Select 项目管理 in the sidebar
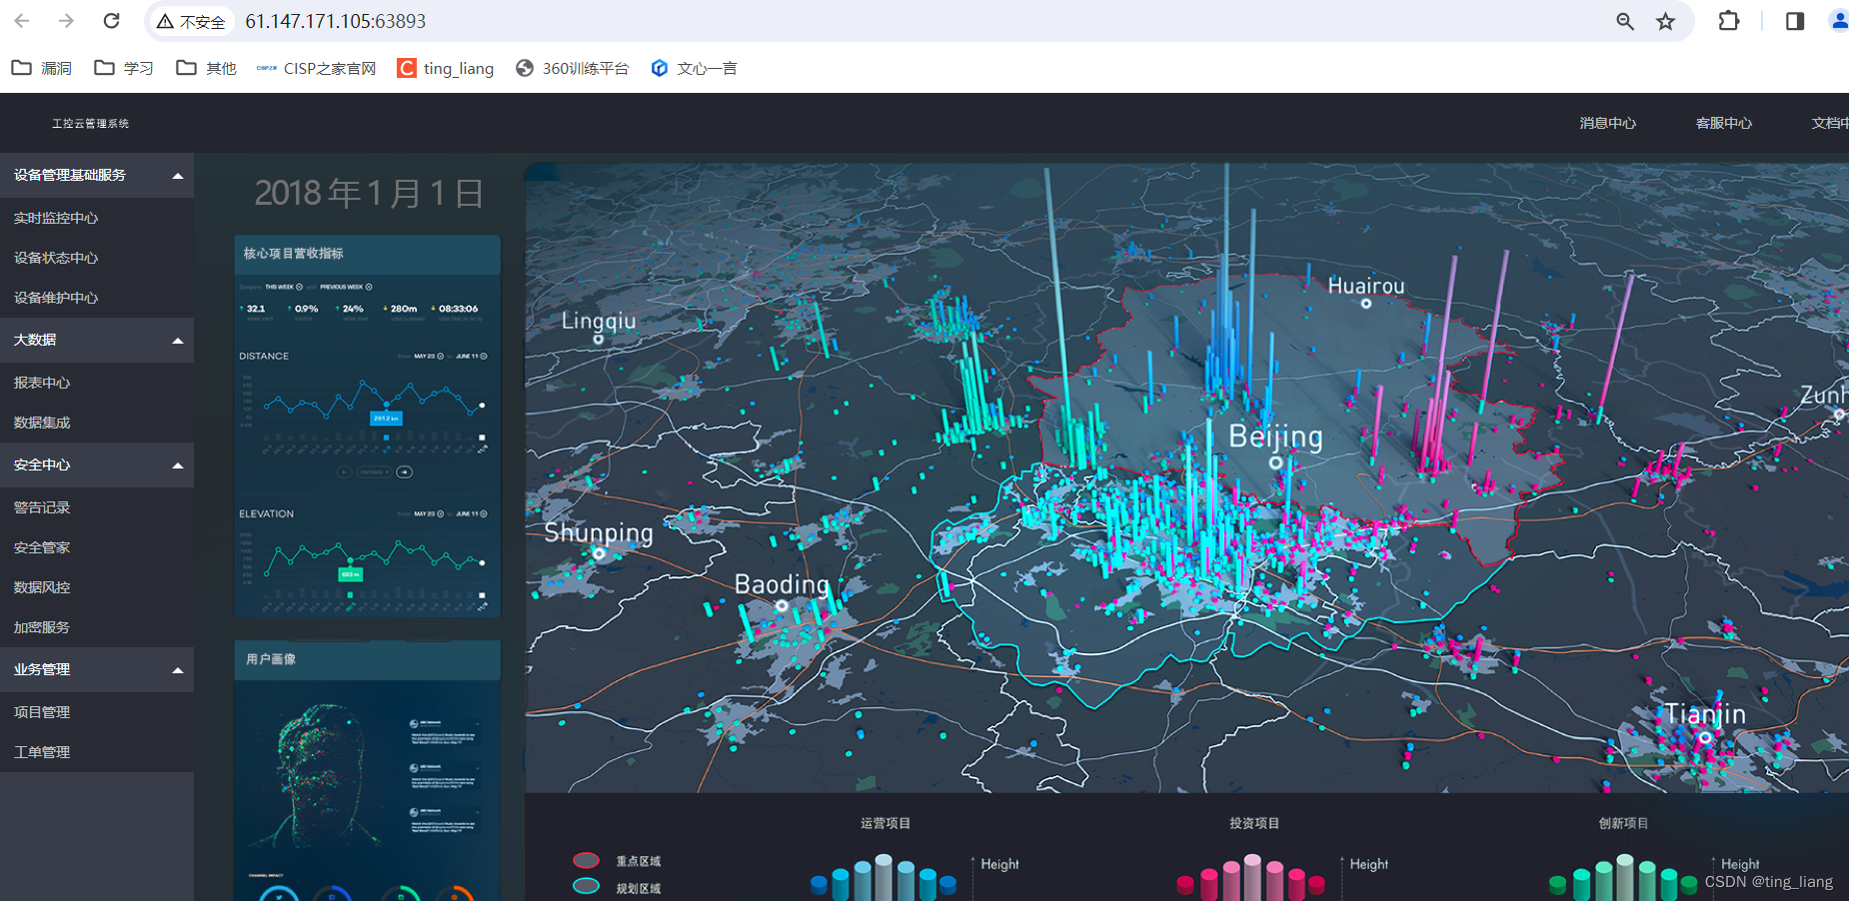This screenshot has height=901, width=1849. coord(42,712)
